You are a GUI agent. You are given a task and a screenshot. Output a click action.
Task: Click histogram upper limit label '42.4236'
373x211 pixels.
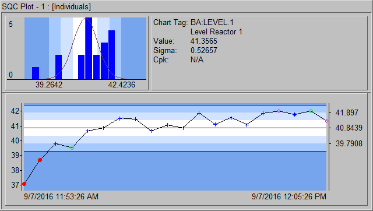click(122, 85)
